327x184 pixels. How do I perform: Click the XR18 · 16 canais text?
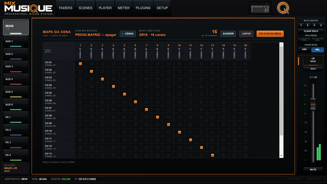point(152,35)
